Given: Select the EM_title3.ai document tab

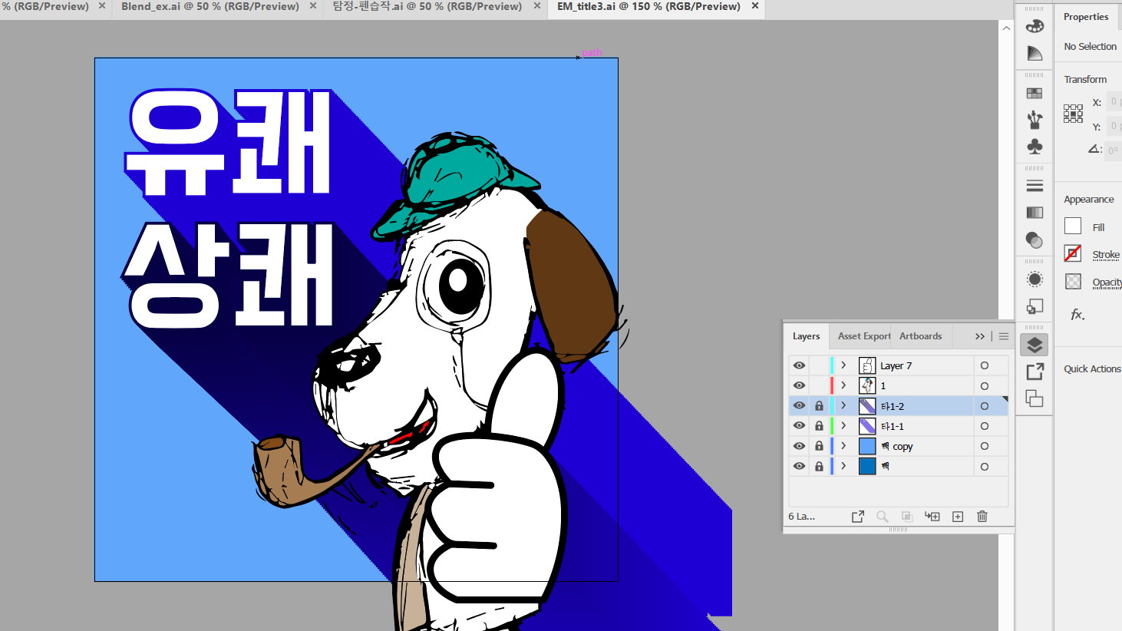Looking at the screenshot, I should point(648,6).
